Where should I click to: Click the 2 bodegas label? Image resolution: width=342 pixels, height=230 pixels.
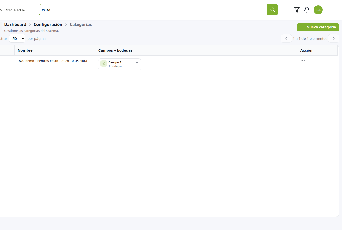click(115, 66)
